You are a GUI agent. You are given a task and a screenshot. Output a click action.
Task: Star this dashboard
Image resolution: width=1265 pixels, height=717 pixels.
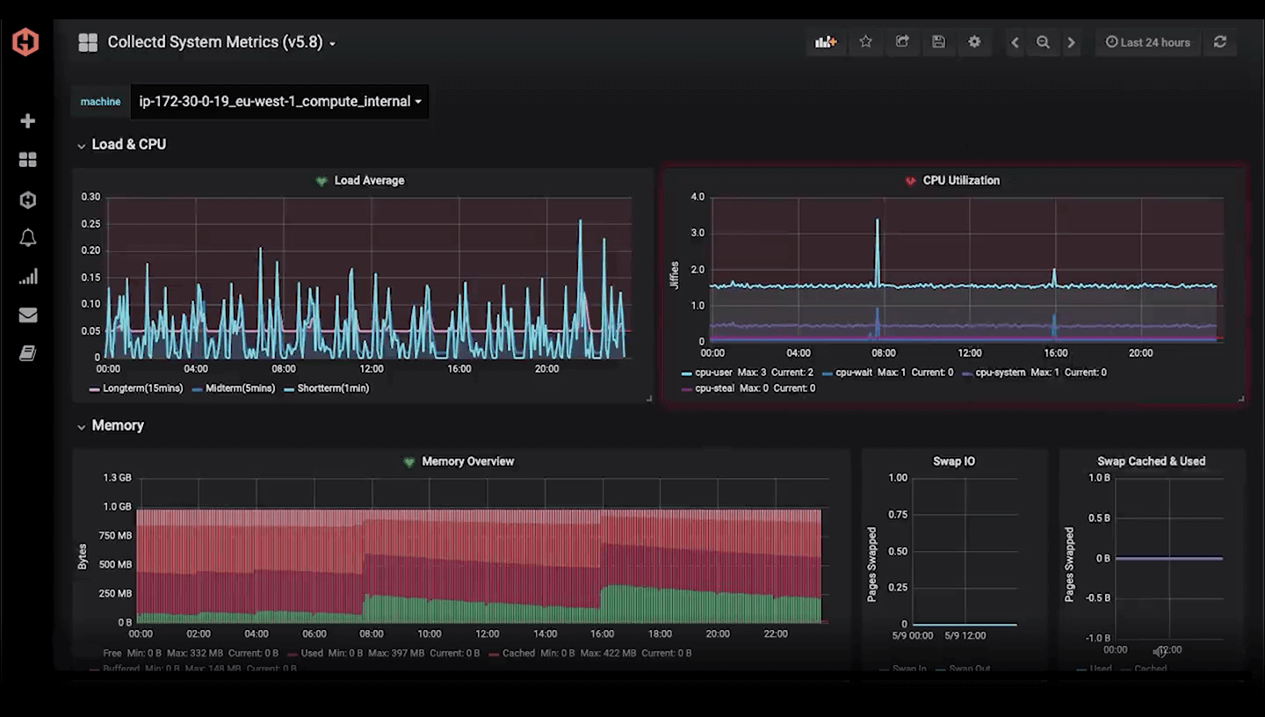pos(865,41)
